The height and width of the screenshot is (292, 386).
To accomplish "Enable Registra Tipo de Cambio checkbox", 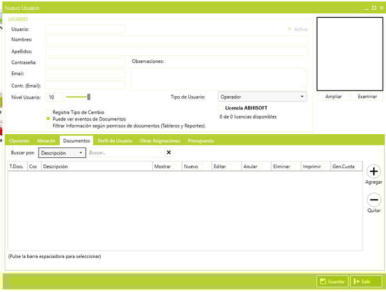I will click(x=48, y=112).
